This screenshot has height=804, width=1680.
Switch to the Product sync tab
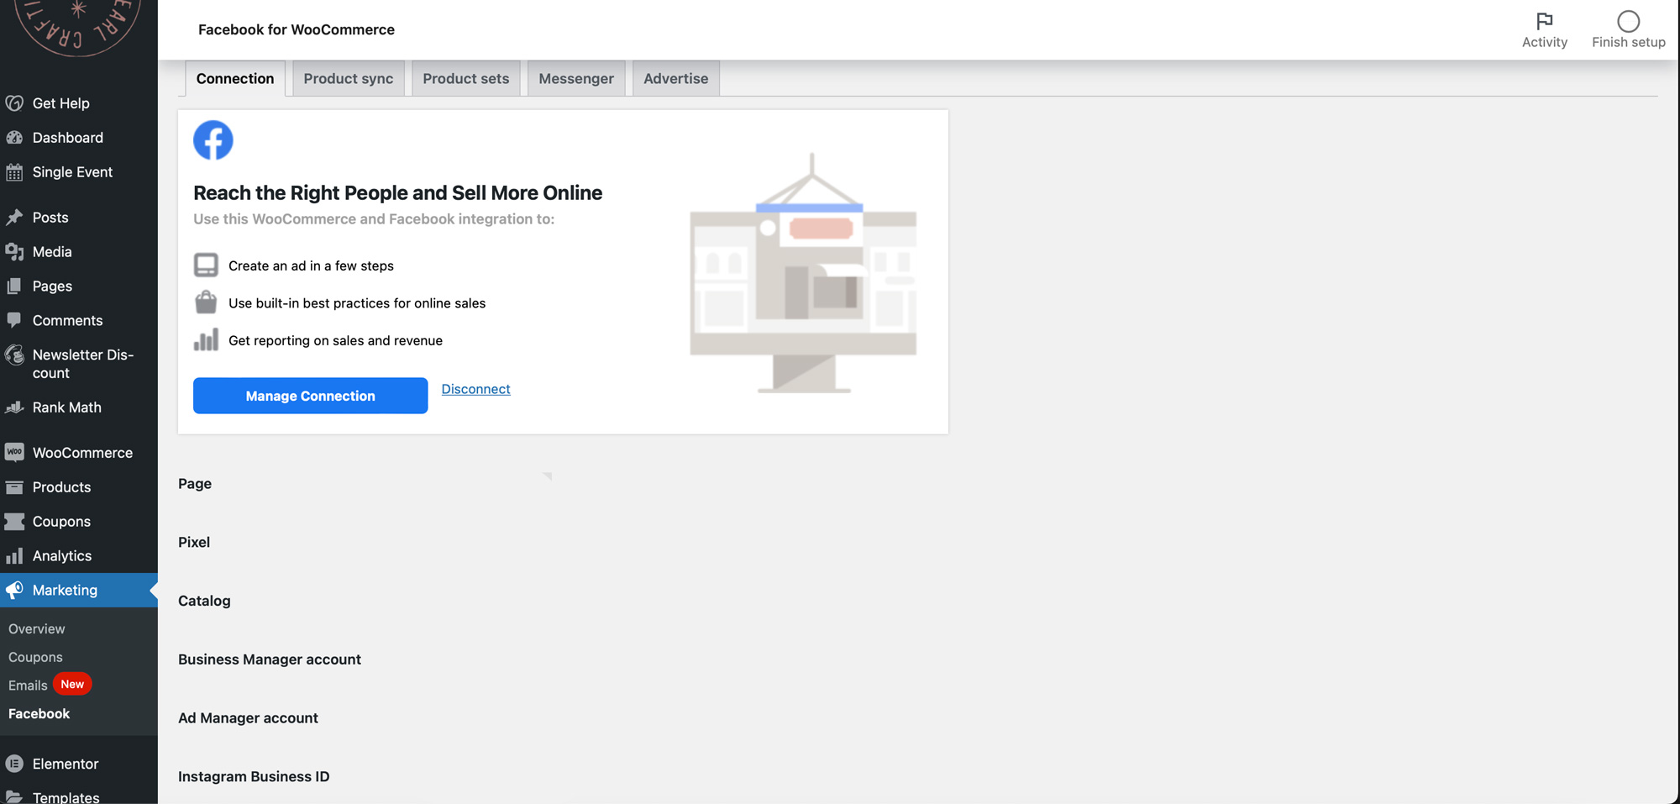[348, 79]
